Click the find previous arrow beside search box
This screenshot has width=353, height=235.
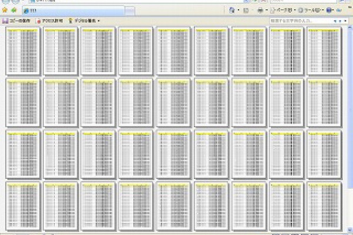pyautogui.click(x=336, y=21)
